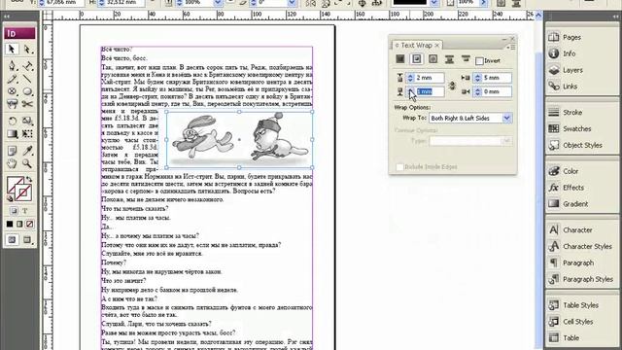Select Apply None red-slash button
Image resolution: width=622 pixels, height=350 pixels.
coord(30,225)
